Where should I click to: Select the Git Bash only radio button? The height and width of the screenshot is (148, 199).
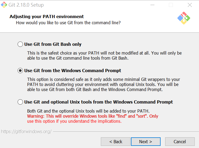tap(20, 44)
